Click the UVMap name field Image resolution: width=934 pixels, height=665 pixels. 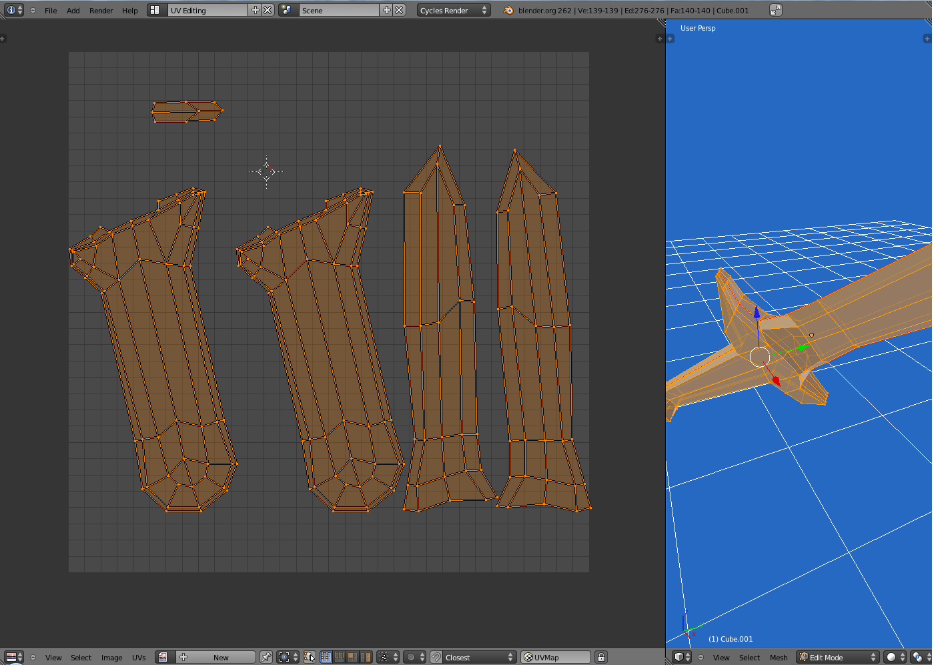[x=557, y=657]
